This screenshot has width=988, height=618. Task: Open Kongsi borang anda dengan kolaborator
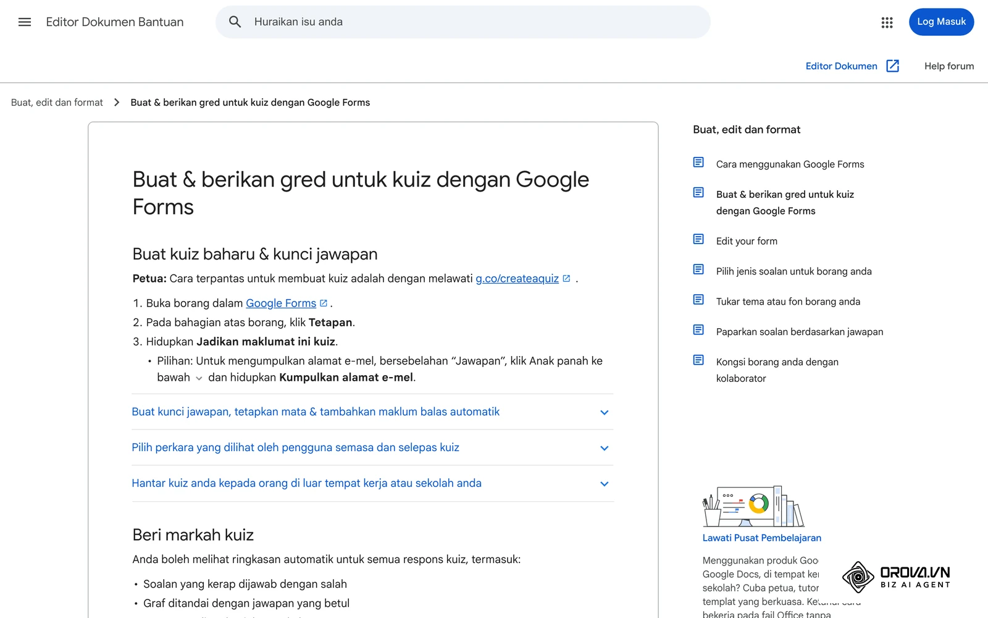[777, 370]
